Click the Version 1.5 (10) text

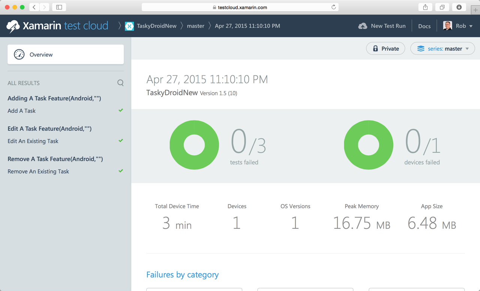[x=219, y=93]
